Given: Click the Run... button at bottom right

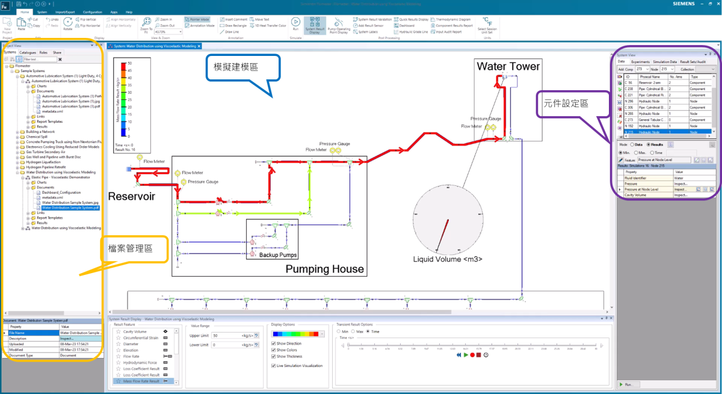Looking at the screenshot, I should 628,384.
